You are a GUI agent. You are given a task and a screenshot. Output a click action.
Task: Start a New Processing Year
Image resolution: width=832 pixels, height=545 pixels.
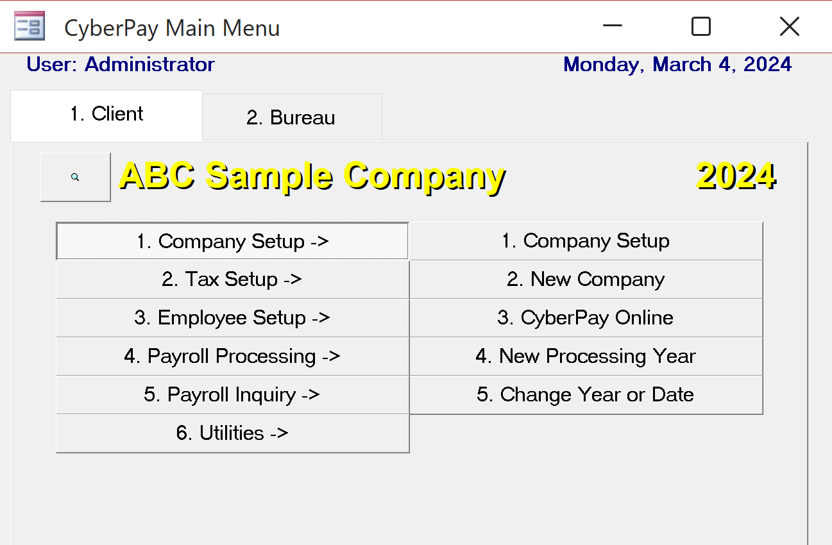586,356
